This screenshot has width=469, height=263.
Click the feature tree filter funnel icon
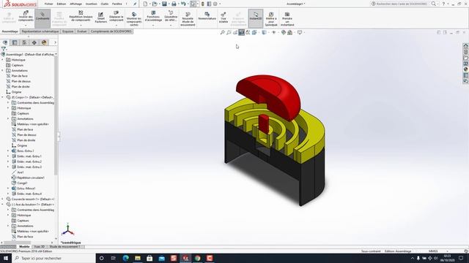(4, 49)
